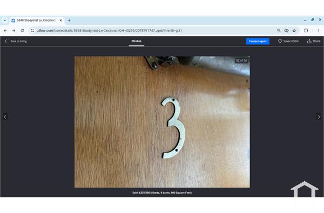Close the 5848 Shadymist Ln tab

tap(60, 20)
